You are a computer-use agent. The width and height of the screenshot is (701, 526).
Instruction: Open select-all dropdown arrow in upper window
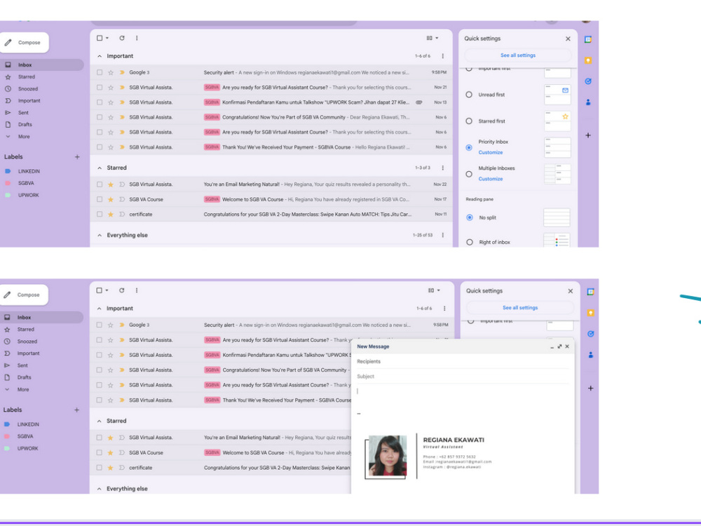(107, 38)
